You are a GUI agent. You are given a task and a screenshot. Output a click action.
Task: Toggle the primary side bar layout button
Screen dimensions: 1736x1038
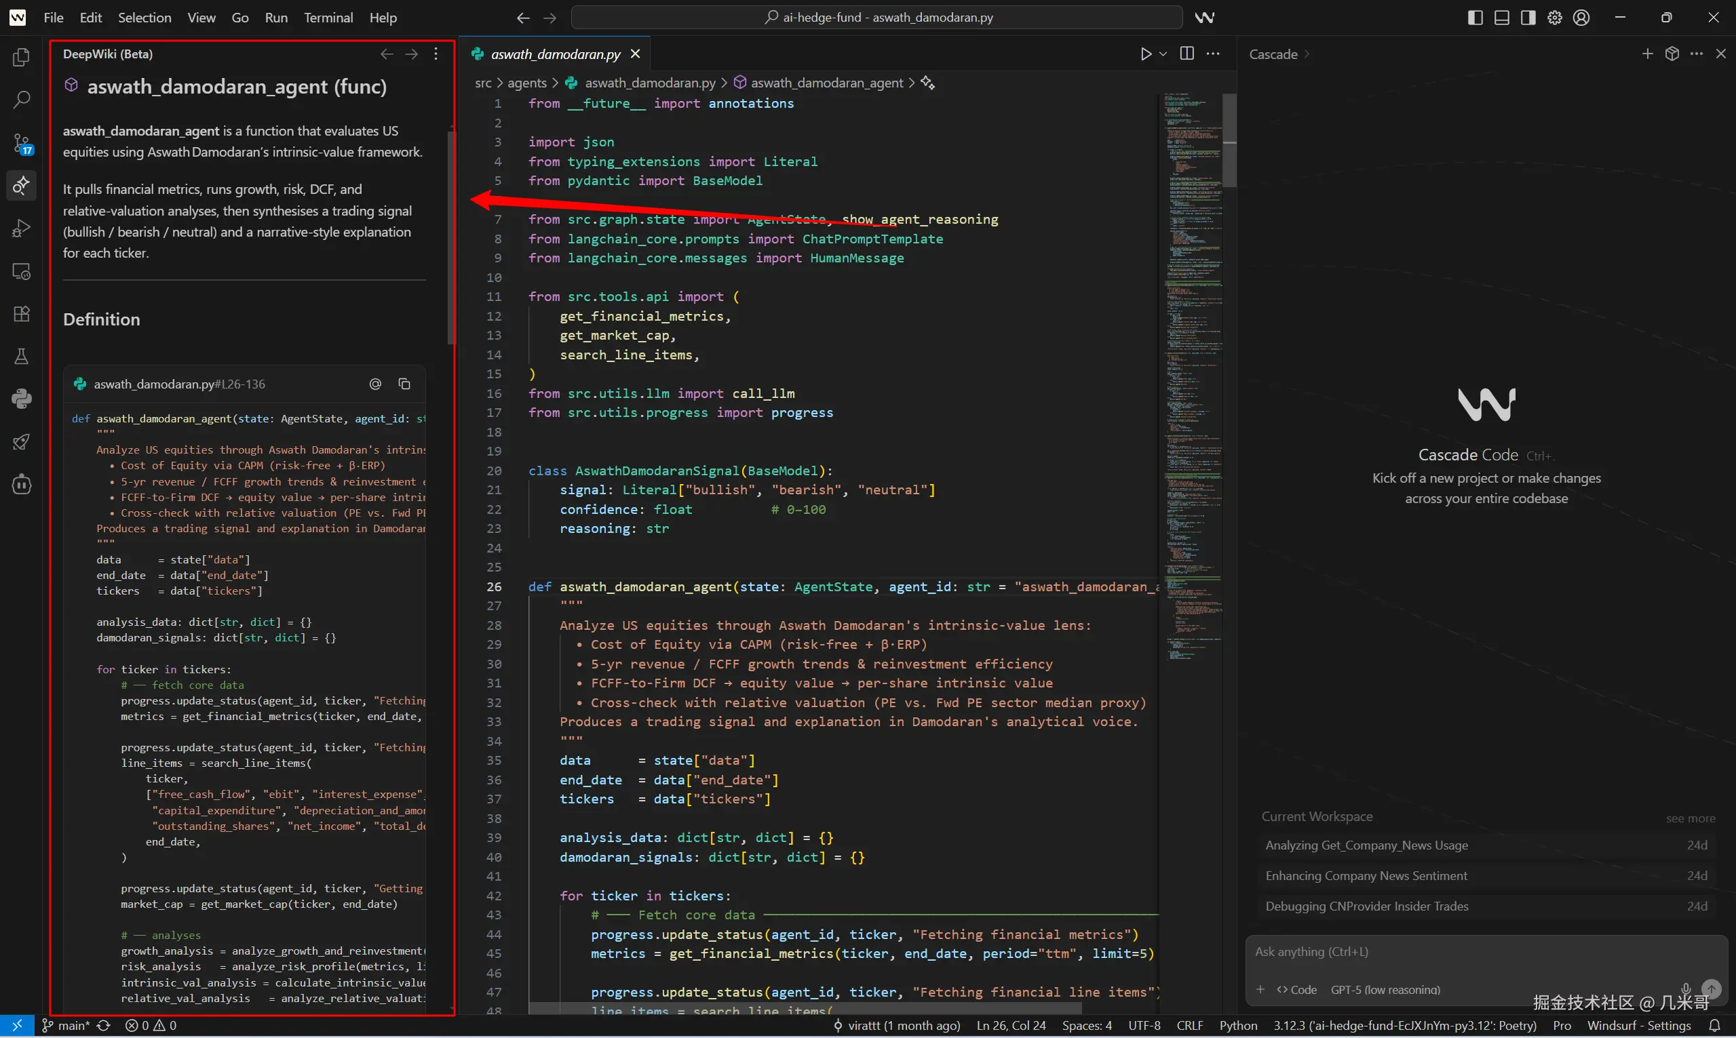(x=1475, y=18)
